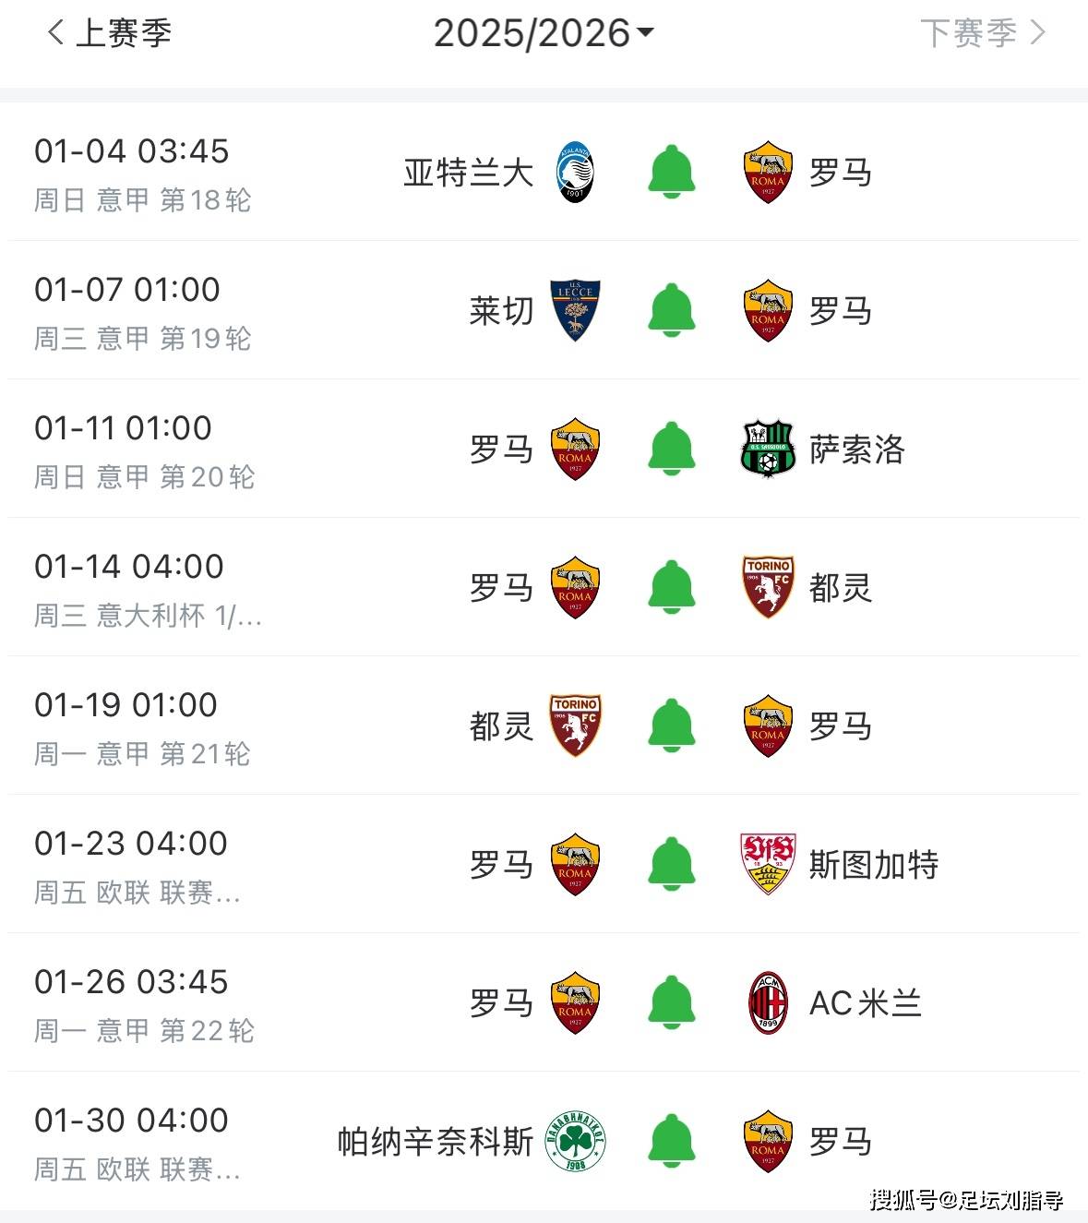
Task: Click the Atalanta club crest
Action: pos(575,173)
